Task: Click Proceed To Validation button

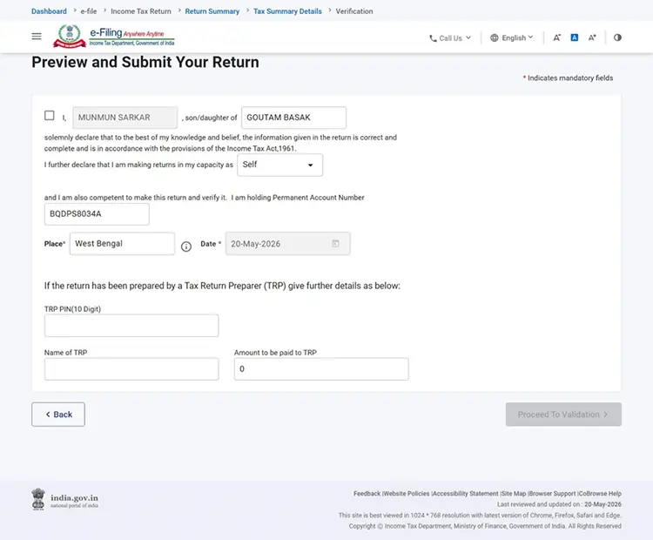Action: pyautogui.click(x=563, y=415)
